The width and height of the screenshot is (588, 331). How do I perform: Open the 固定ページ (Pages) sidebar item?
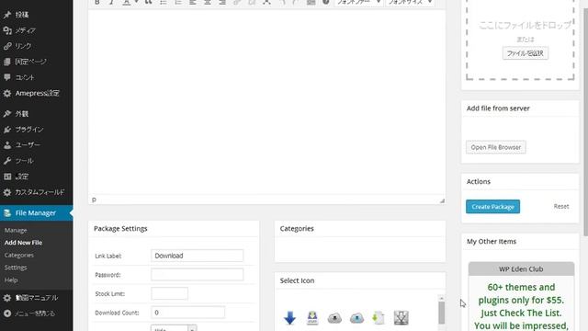point(30,62)
